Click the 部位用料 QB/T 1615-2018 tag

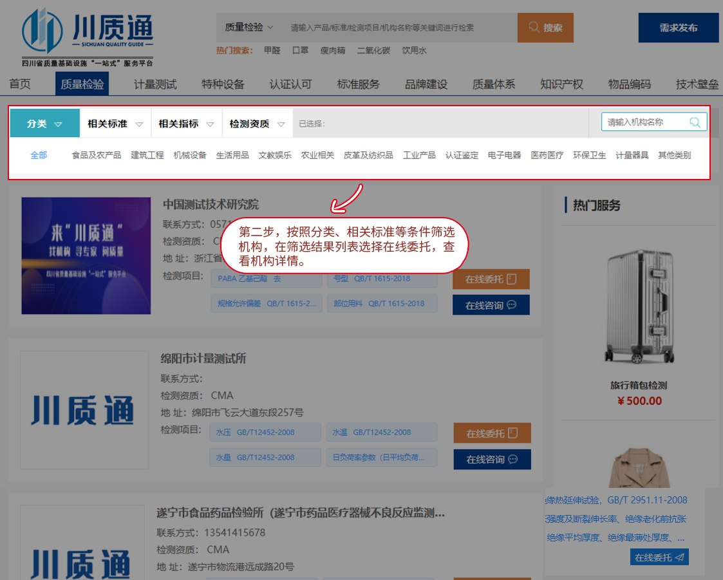pyautogui.click(x=382, y=303)
